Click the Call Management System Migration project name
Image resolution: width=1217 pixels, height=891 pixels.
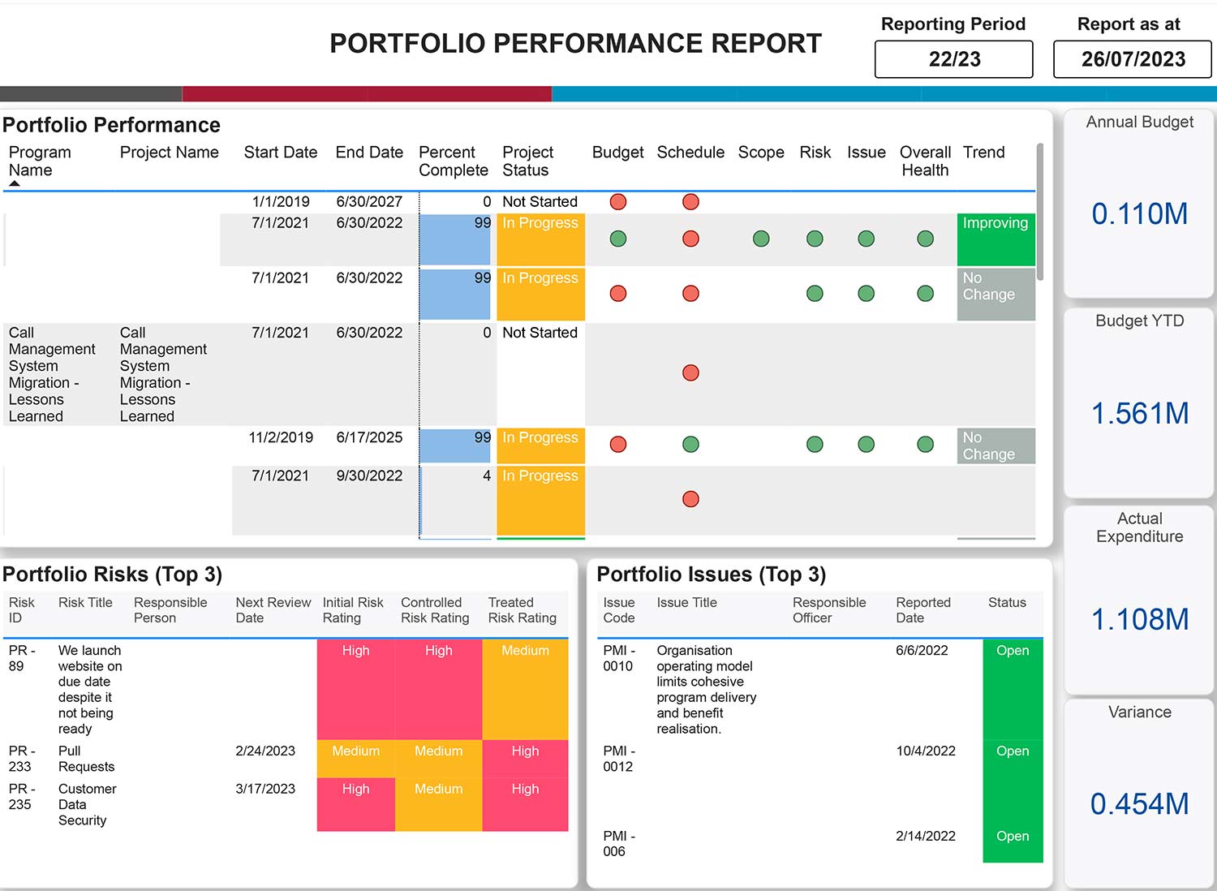pos(163,375)
